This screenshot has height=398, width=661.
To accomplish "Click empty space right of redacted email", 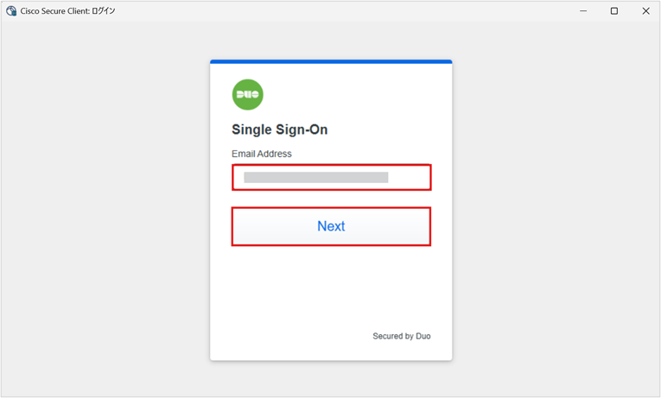I will point(408,177).
